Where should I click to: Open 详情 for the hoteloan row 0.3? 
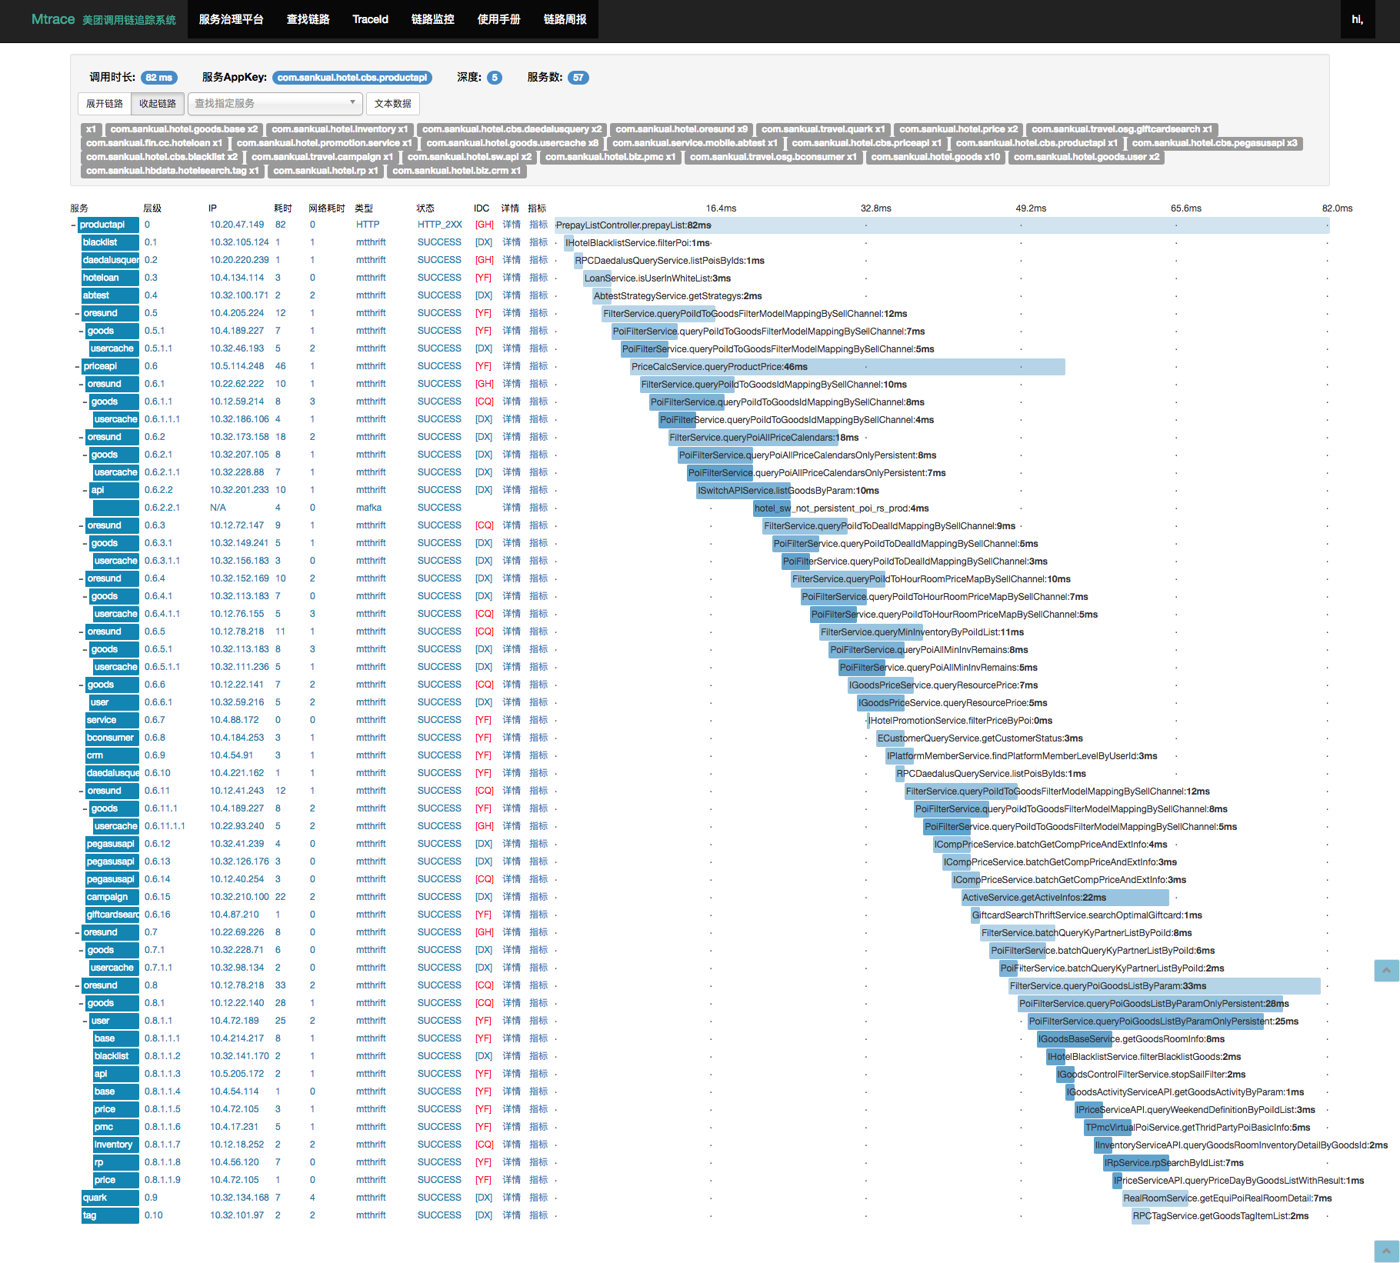[512, 278]
